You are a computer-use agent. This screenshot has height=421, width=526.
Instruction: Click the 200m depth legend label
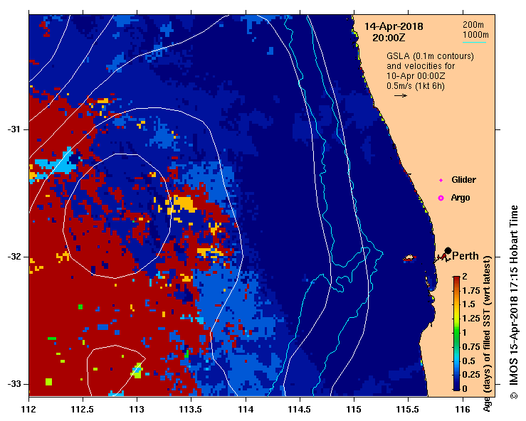(473, 25)
